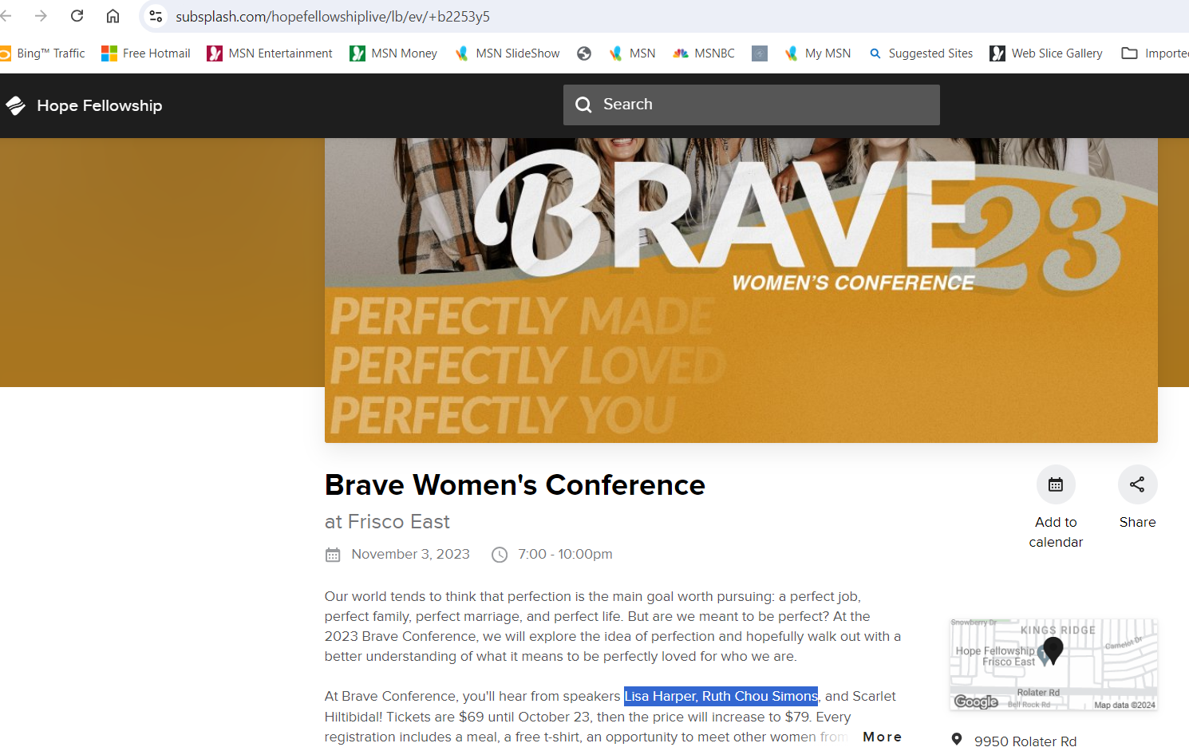Open the MSN Money bookmark
This screenshot has width=1189, height=755.
pos(393,53)
